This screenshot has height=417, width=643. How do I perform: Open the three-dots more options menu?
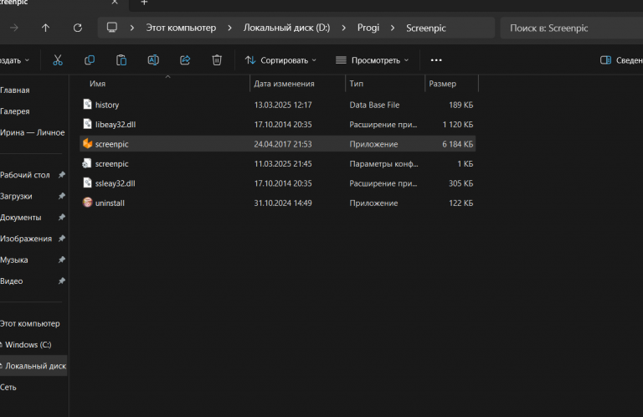coord(436,60)
